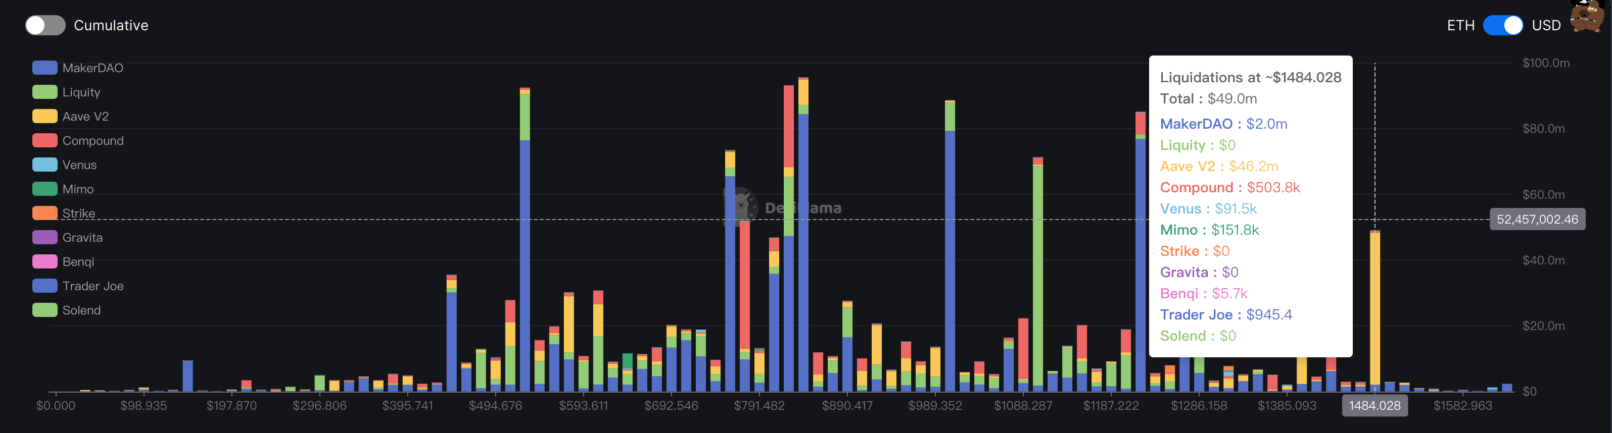Click the $0.000 x-axis label

pyautogui.click(x=56, y=406)
